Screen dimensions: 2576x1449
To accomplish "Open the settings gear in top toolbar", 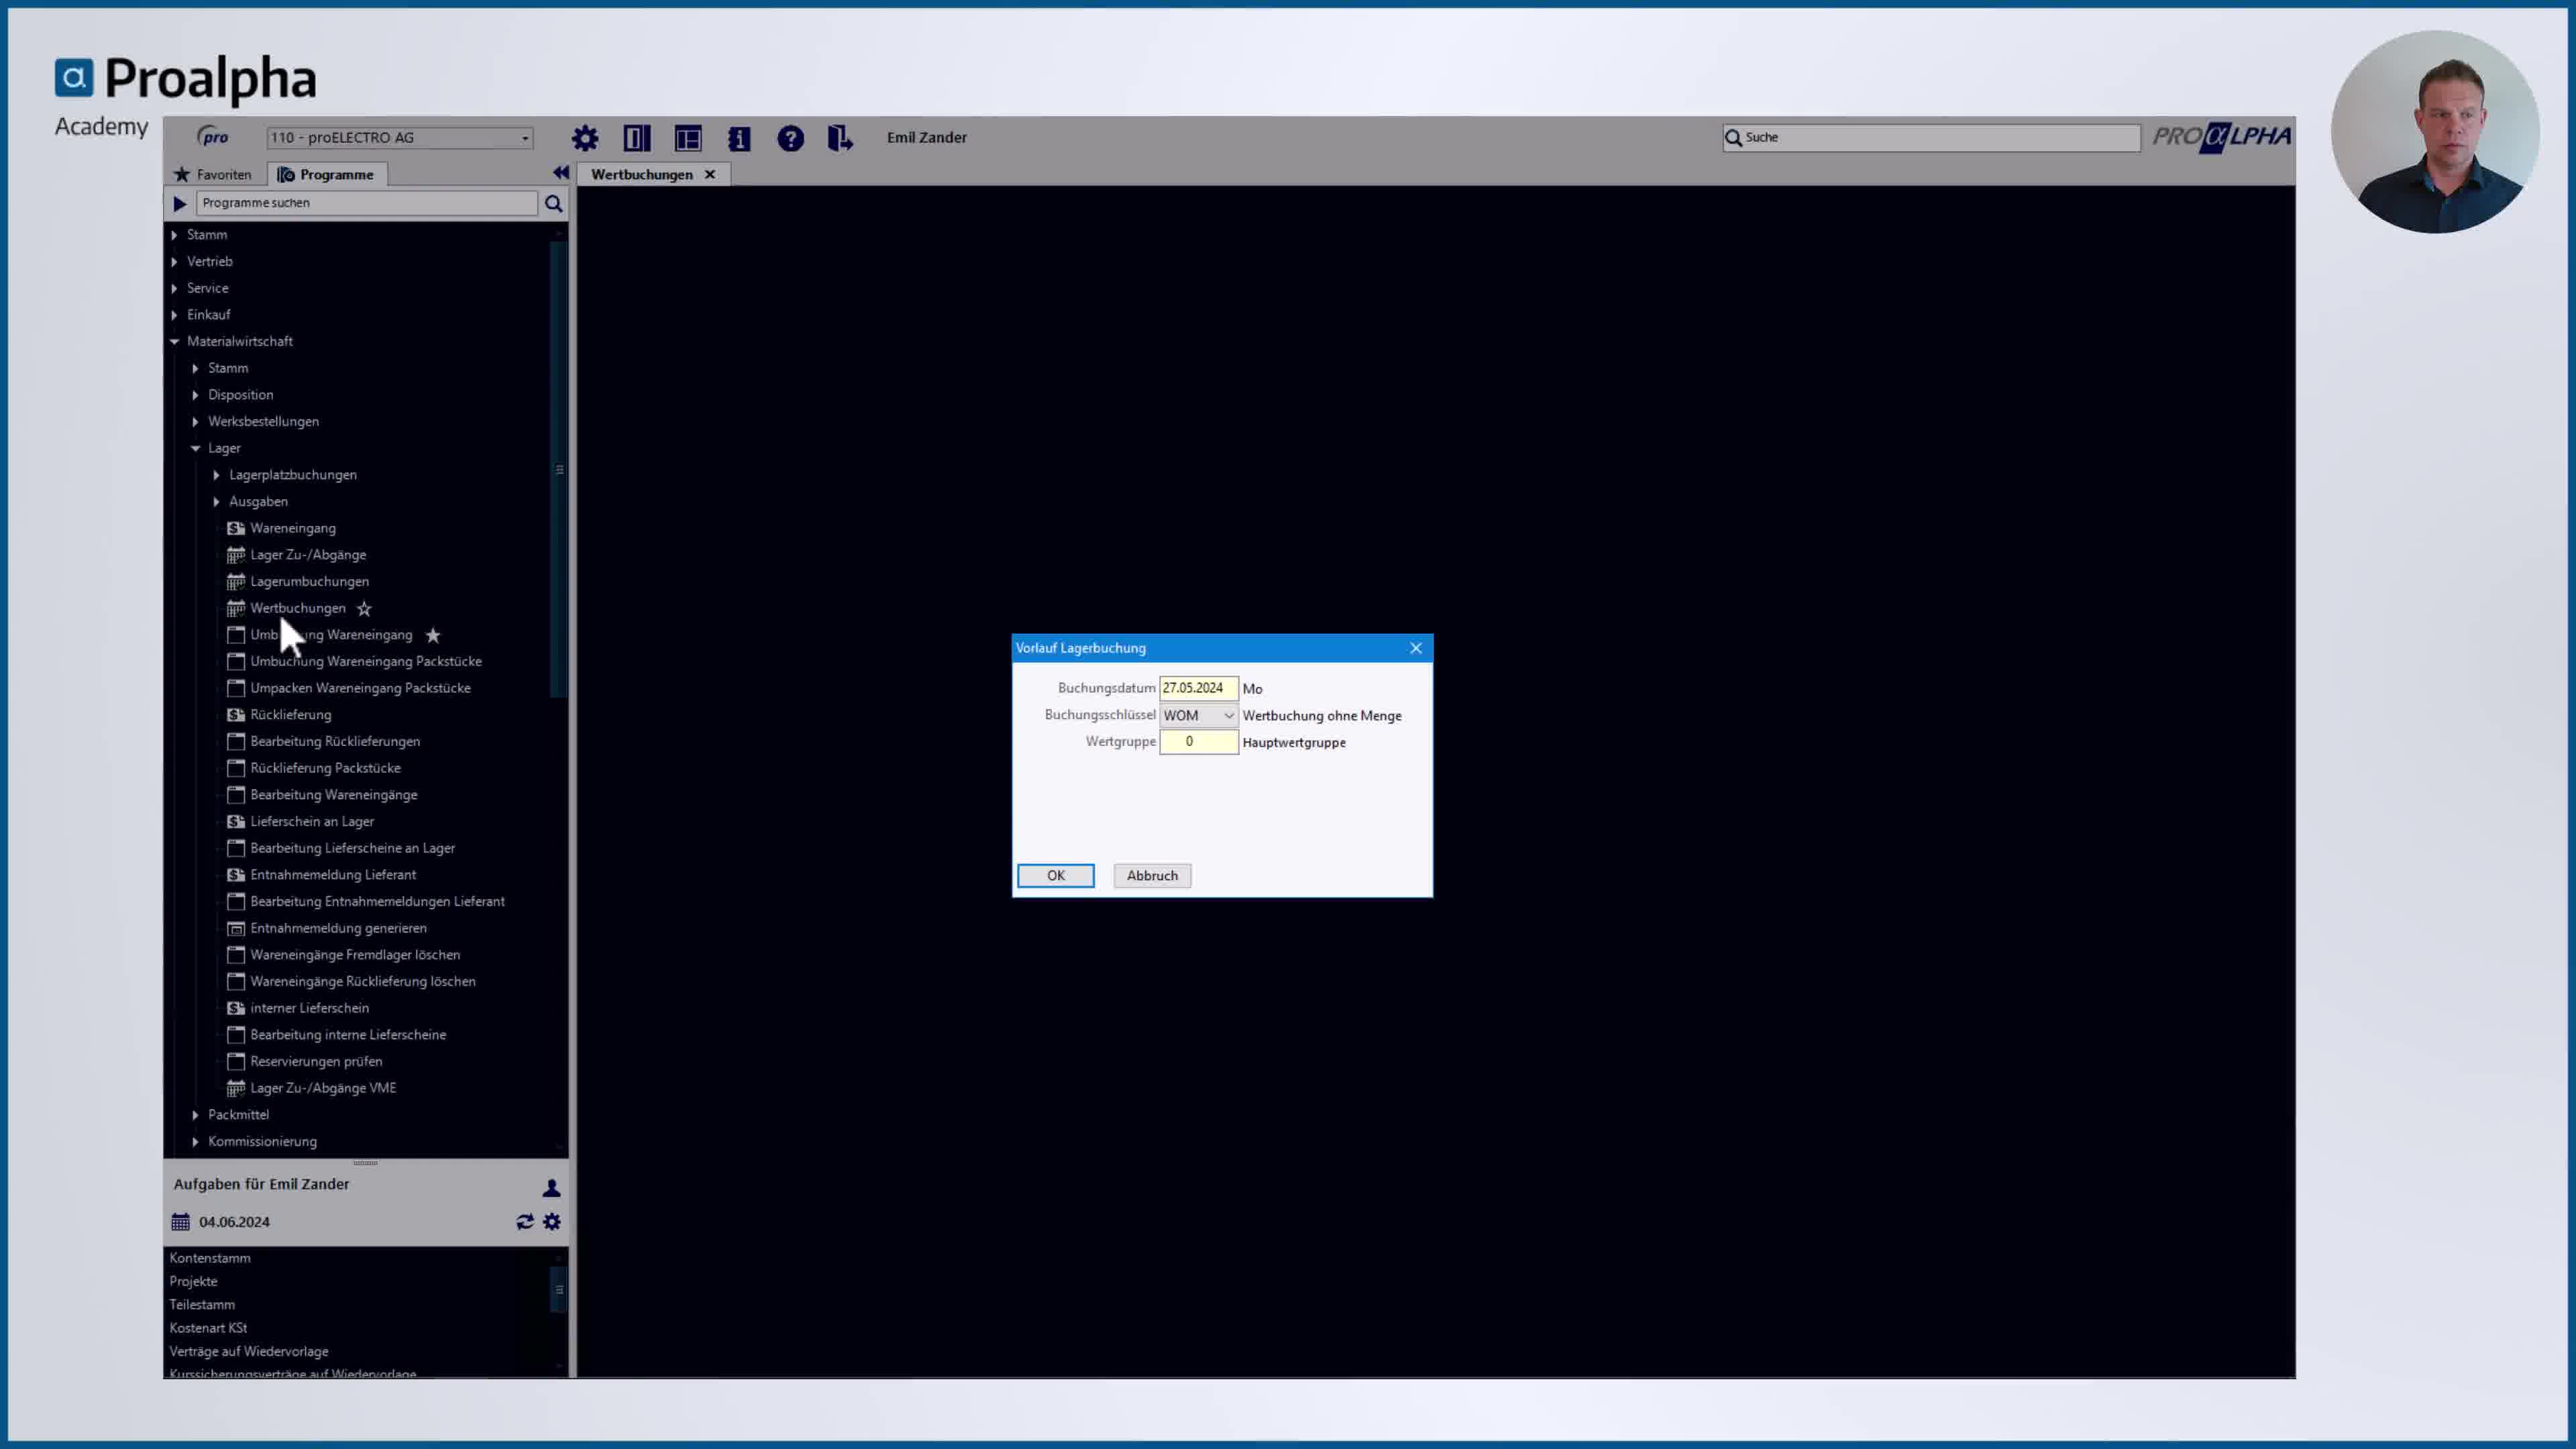I will click(x=585, y=138).
